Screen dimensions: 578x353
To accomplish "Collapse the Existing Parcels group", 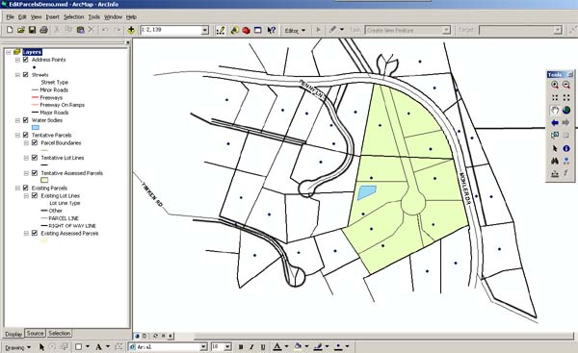I will (x=17, y=189).
